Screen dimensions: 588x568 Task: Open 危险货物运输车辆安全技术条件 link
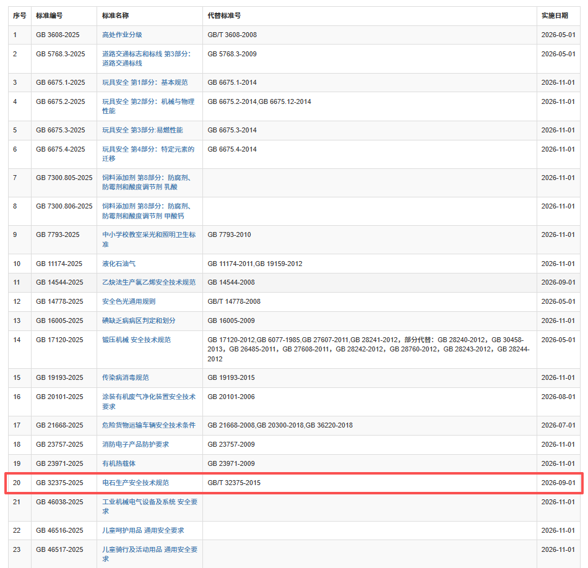point(149,425)
